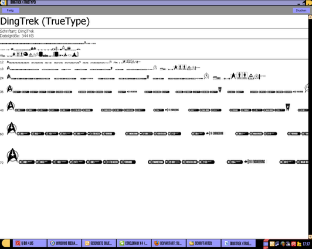This screenshot has height=249, width=312.
Task: Click the Fertig button
Action: (x=11, y=11)
